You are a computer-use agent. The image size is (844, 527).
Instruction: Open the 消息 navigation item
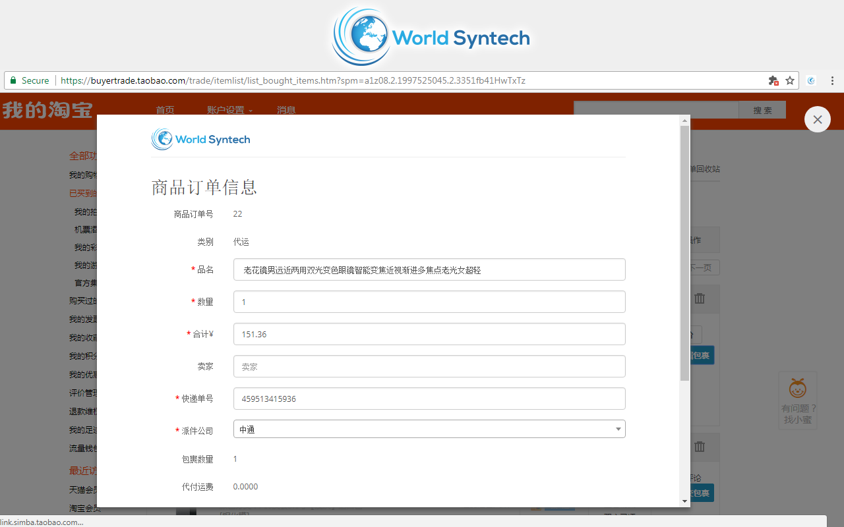click(286, 110)
